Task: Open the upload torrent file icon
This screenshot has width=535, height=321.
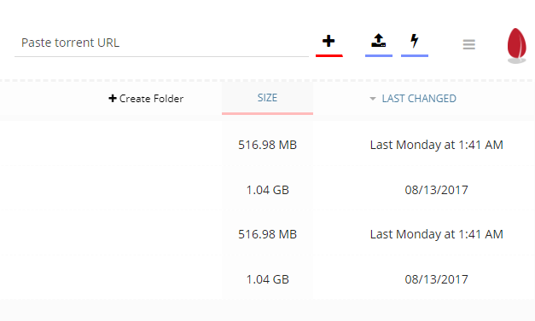Action: point(378,41)
